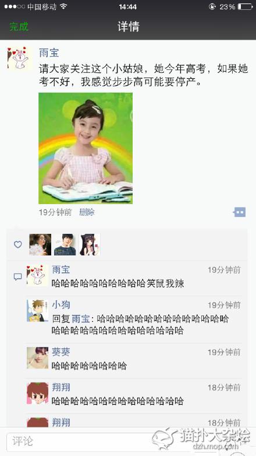Open the comment/like popup icon beside post
Viewport: 256px width, 456px height.
click(240, 212)
